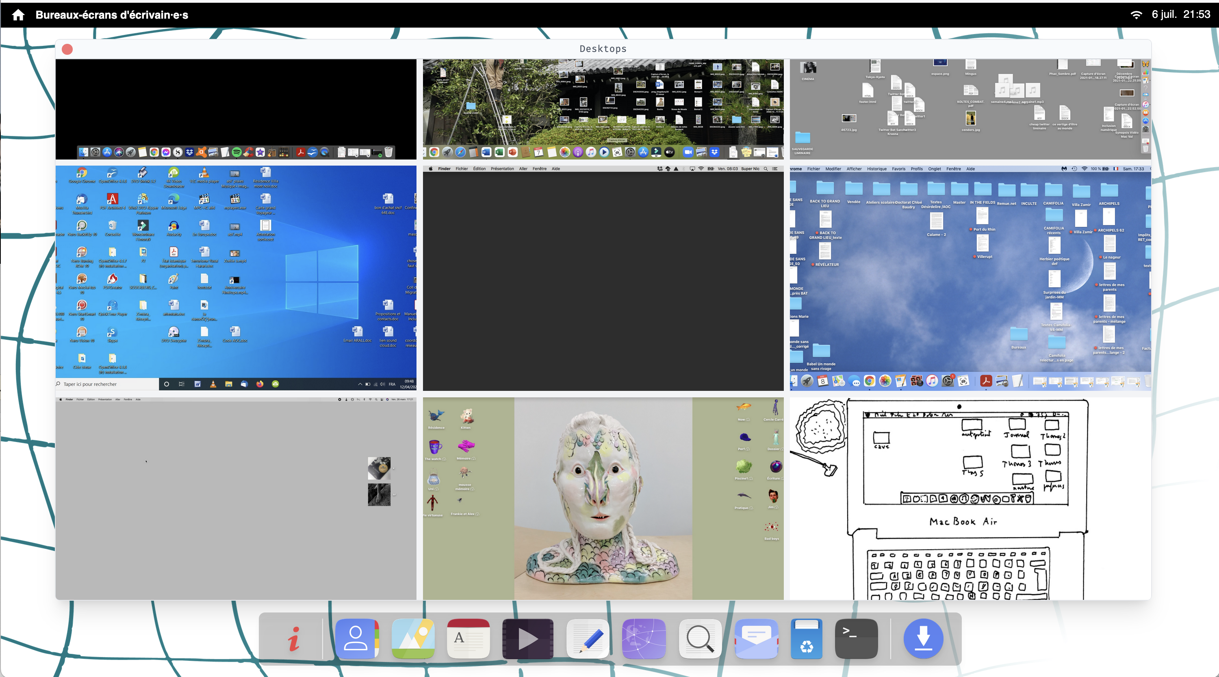Open the Contacts app from the dock
Screen dimensions: 1219x677
(357, 639)
